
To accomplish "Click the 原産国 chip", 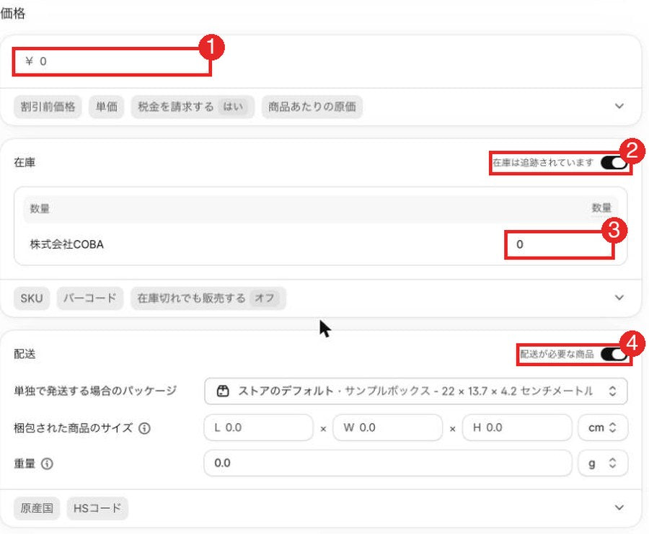I will [x=37, y=508].
